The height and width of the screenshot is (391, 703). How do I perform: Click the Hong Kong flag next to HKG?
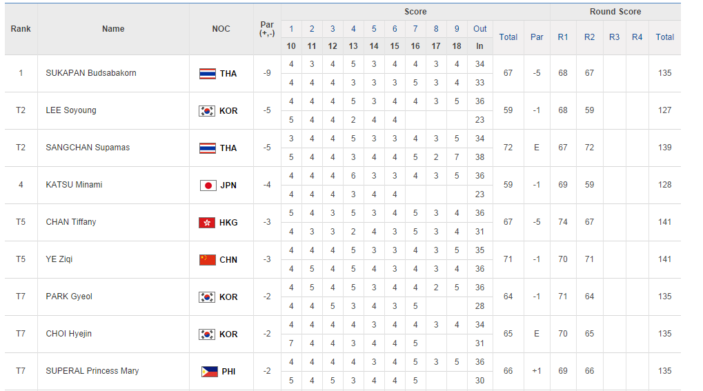coord(207,223)
